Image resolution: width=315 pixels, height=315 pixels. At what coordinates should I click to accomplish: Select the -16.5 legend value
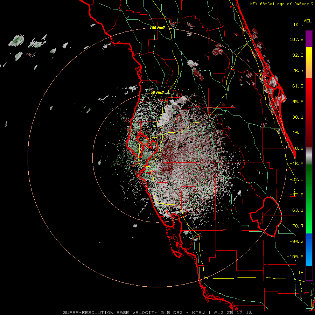pyautogui.click(x=296, y=164)
